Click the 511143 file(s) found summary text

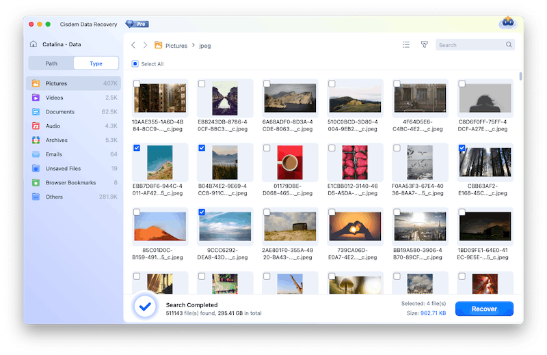coord(213,313)
